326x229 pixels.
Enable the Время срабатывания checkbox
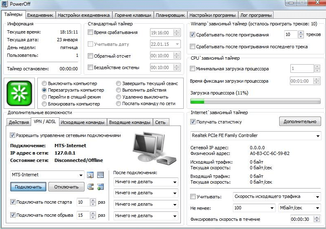[91, 33]
